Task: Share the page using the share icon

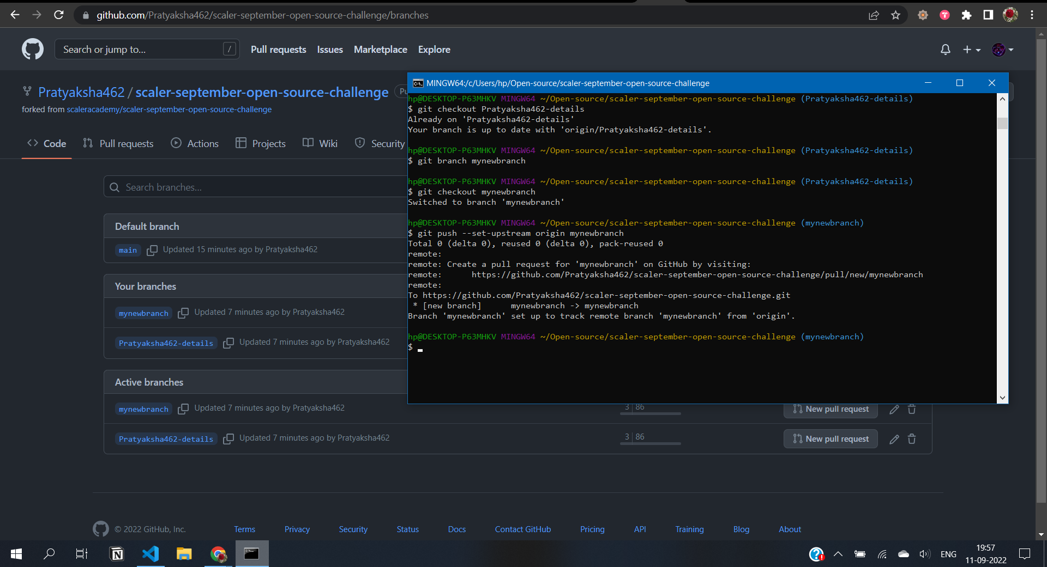Action: click(x=874, y=15)
